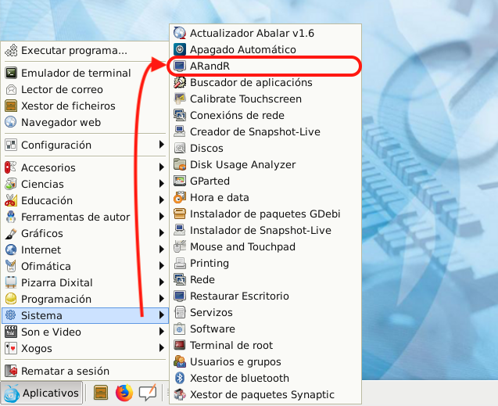Viewport: 498px width, 406px height.
Task: Click the file manager taskbar icon
Action: (101, 393)
